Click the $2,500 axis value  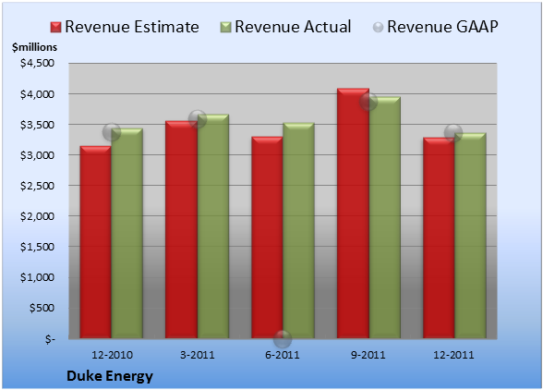(37, 186)
